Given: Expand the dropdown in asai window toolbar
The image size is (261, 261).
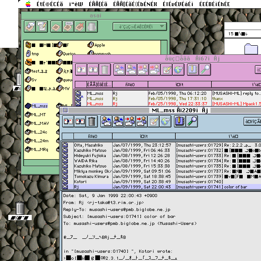Looking at the screenshot, I should 140,27.
